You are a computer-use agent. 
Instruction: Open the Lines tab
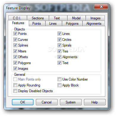53,24
